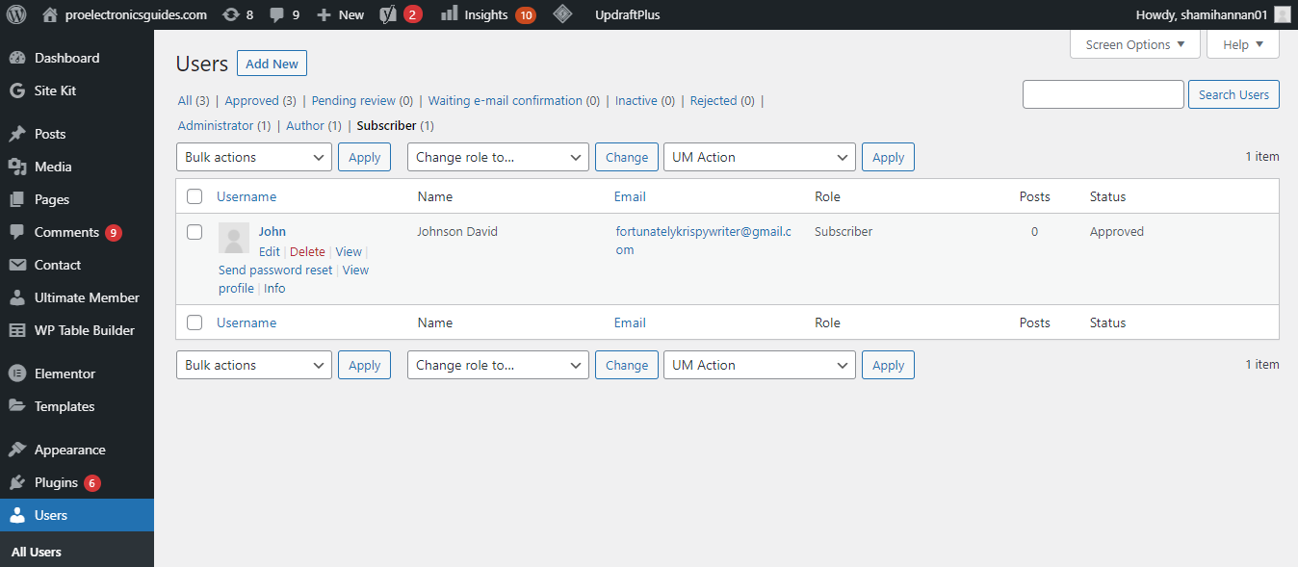Screen dimensions: 1298x567
Task: Click John's avatar thumbnail
Action: (234, 238)
